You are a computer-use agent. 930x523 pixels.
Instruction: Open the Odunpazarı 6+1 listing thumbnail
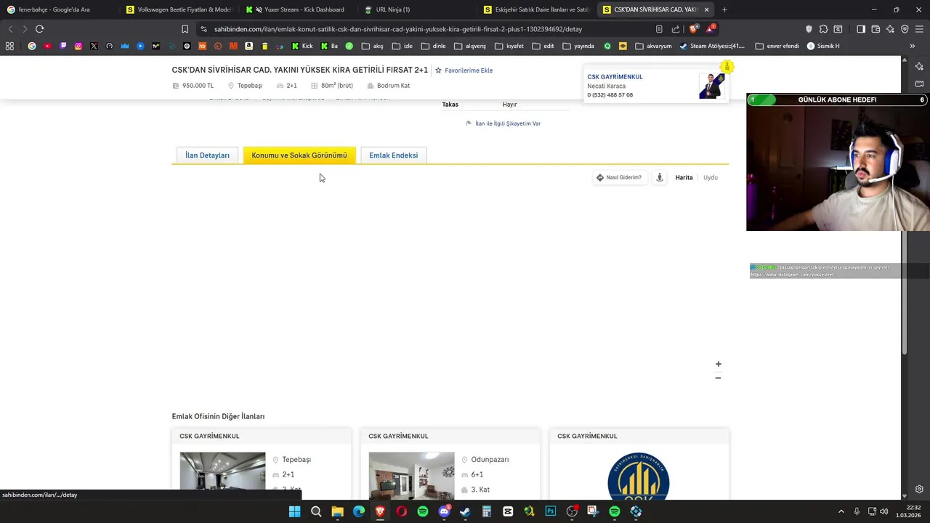coord(411,476)
